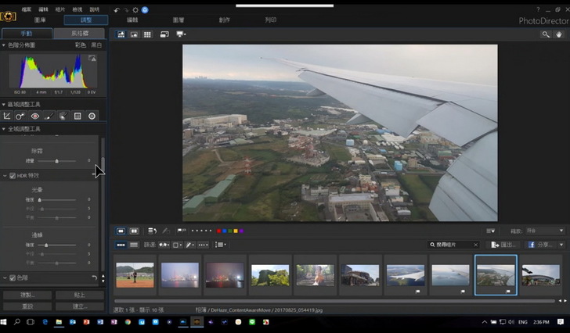The width and height of the screenshot is (570, 333).
Task: Select the gradient mask tool
Action: 78,116
